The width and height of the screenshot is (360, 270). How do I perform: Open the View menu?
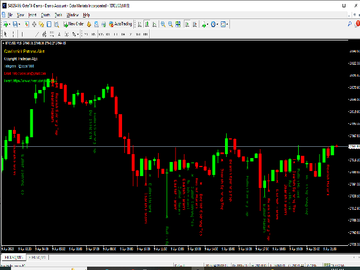20,15
